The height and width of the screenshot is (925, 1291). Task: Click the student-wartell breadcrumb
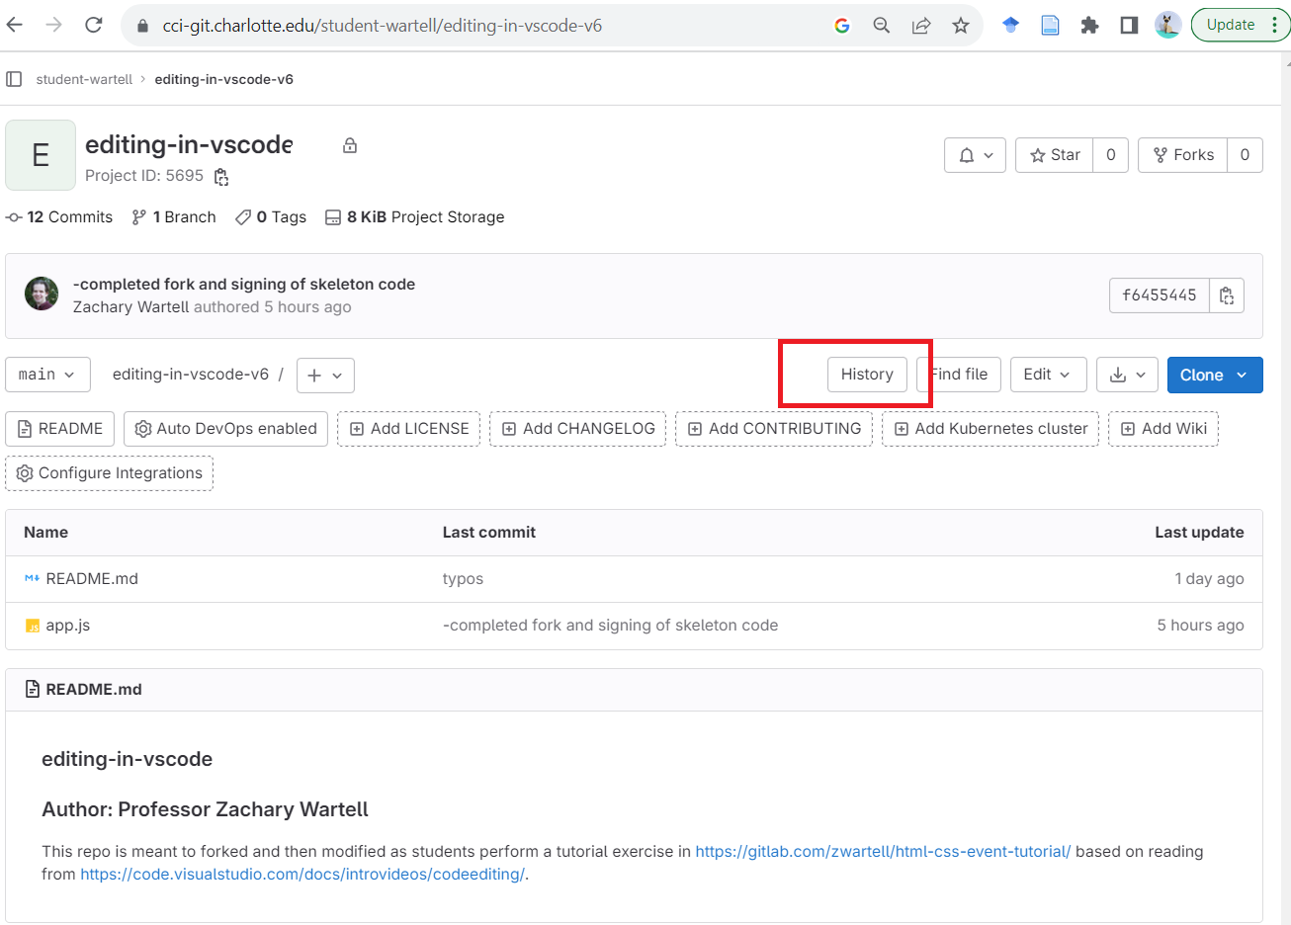[84, 79]
